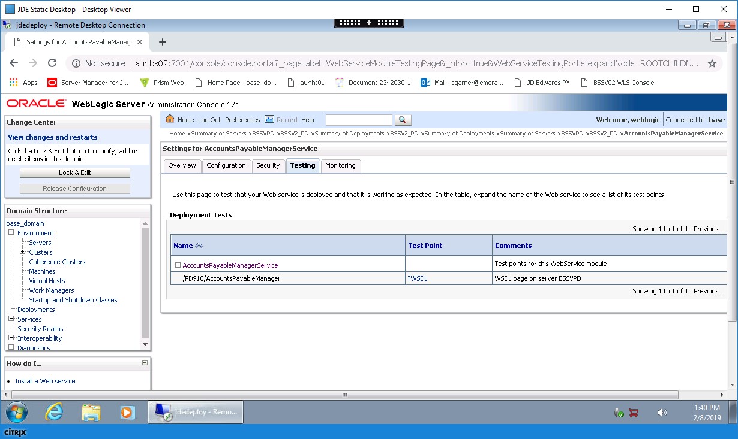
Task: Click the volume speaker tray icon
Action: (x=662, y=413)
